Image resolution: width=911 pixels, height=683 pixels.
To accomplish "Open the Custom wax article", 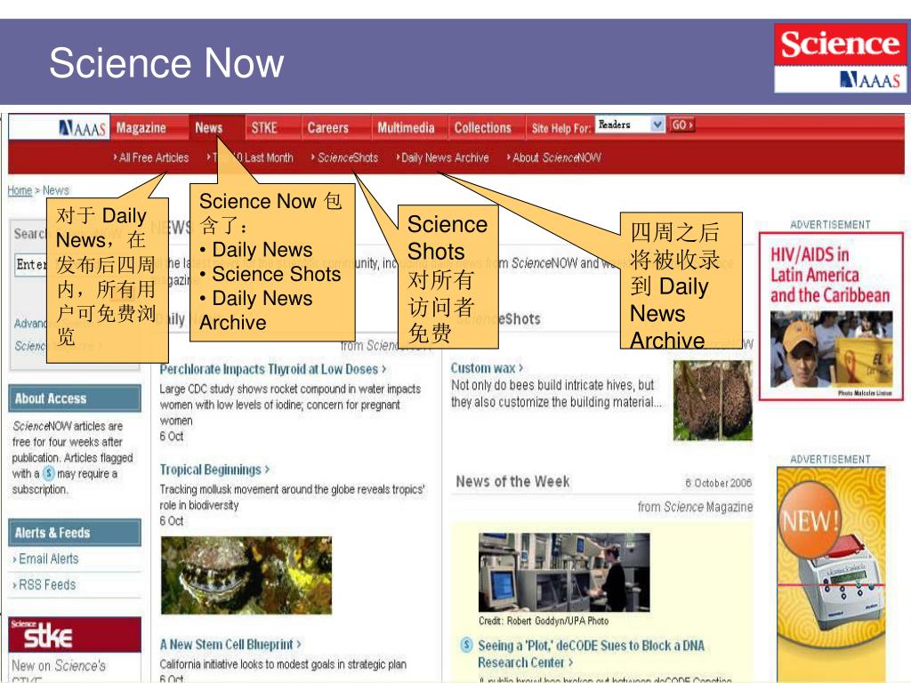I will point(487,368).
